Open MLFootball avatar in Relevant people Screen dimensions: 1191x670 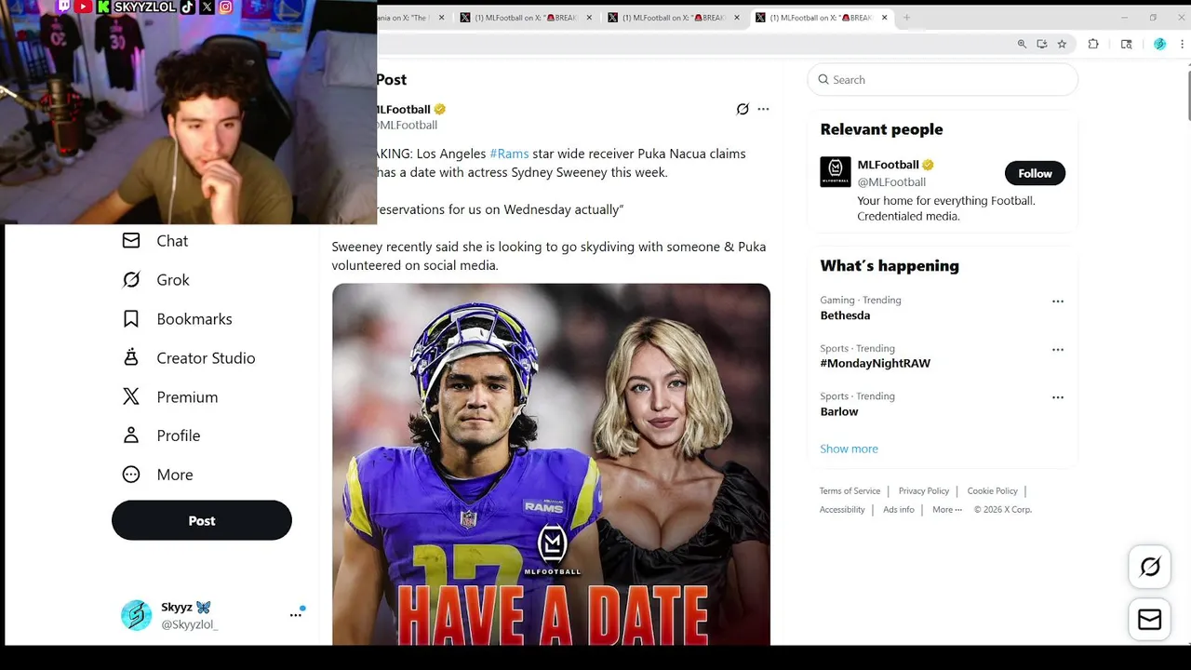836,172
